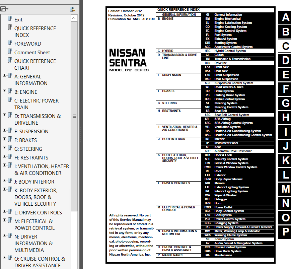
Task: Click the F section tab on page
Action: (285, 89)
